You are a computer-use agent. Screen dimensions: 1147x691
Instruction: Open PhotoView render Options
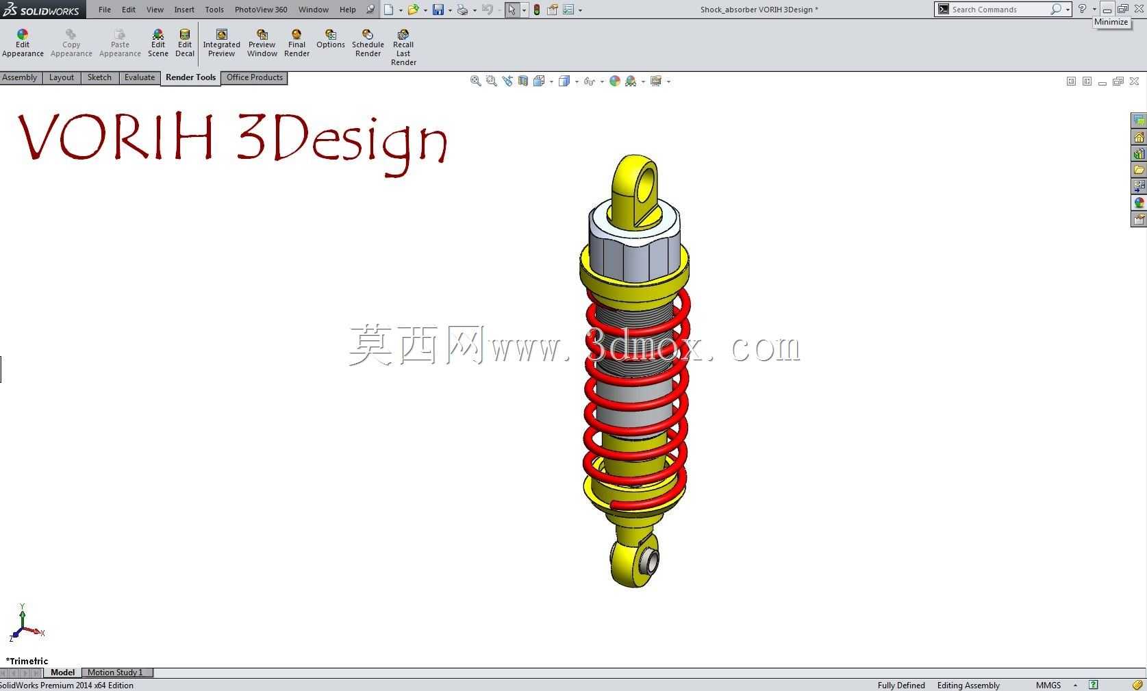pos(331,39)
